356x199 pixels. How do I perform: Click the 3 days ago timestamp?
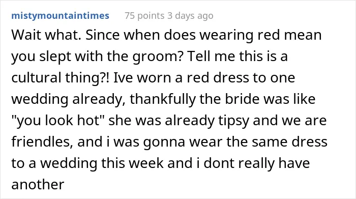[190, 16]
